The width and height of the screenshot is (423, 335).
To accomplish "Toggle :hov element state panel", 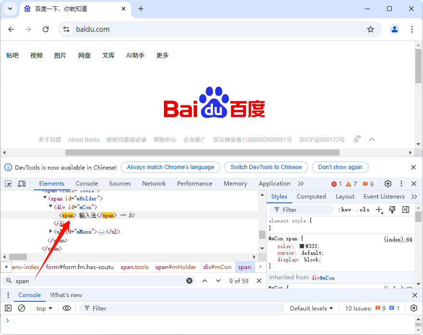I will [345, 210].
